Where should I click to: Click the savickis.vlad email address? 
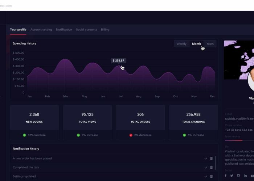239,119
